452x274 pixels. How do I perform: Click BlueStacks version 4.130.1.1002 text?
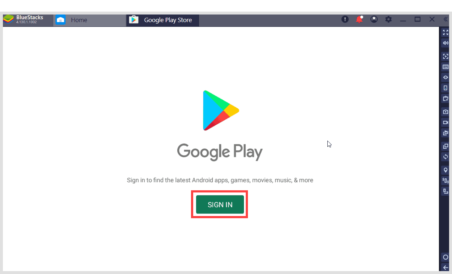coord(26,22)
